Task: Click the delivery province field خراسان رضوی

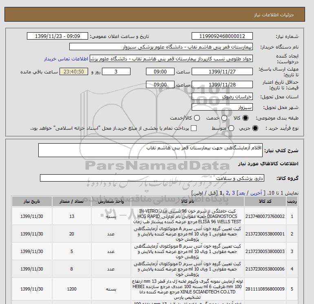Action: (x=222, y=97)
